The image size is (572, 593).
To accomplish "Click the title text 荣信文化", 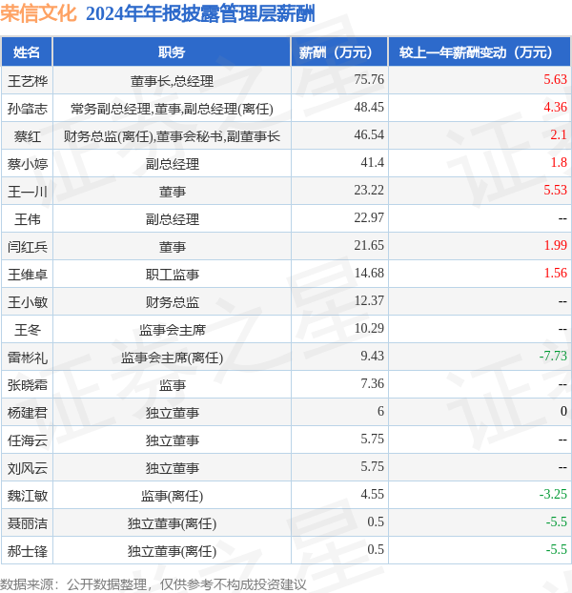I will click(x=38, y=14).
